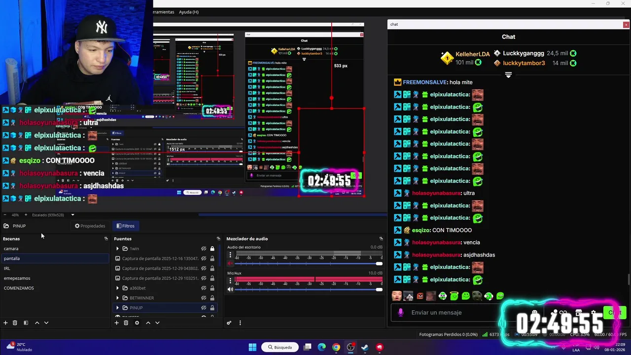The height and width of the screenshot is (355, 631).
Task: Move selected scene up in Escenas
Action: [x=36, y=323]
